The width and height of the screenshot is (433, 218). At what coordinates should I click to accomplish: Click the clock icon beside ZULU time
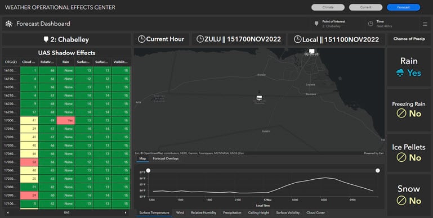200,39
